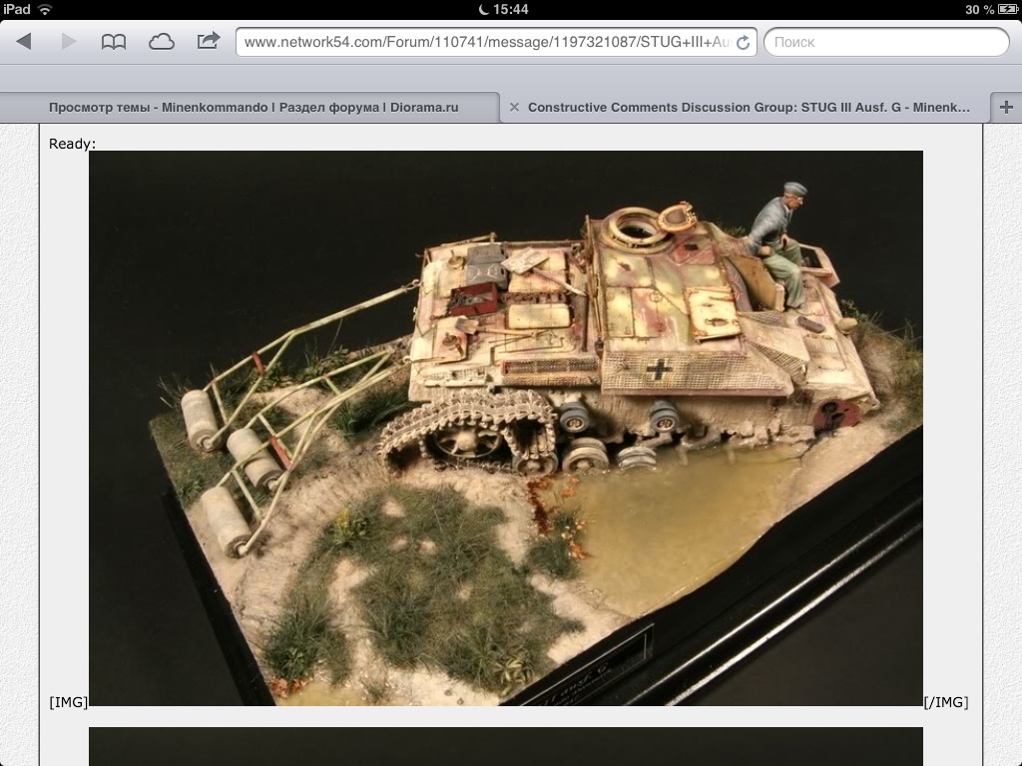Tap the "Ready:" text above the photo
The height and width of the screenshot is (766, 1022).
tap(72, 144)
